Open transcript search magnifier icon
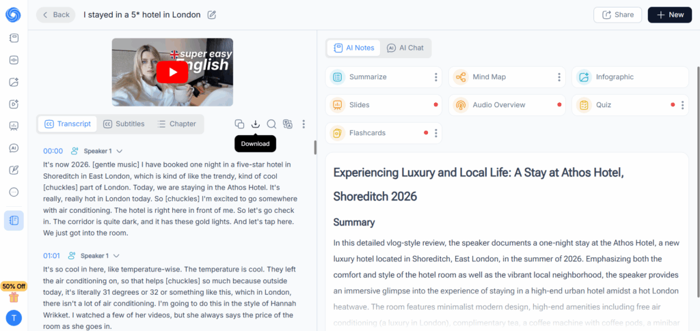 click(271, 124)
